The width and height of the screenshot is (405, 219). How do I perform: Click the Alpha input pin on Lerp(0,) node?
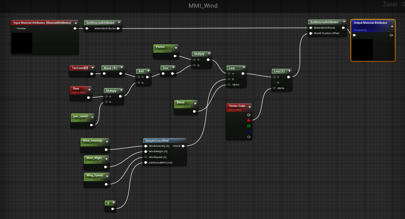[274, 88]
